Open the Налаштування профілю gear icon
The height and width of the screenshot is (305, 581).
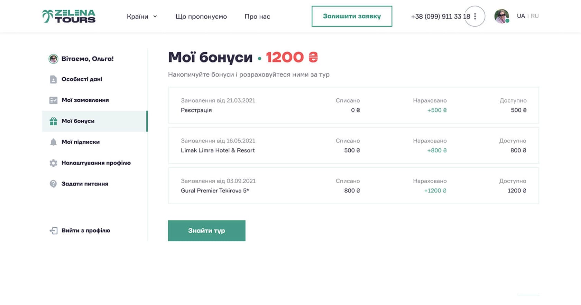pos(53,163)
